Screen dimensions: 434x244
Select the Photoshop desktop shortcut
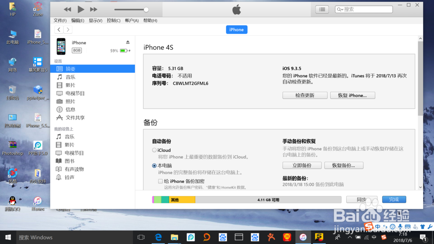pos(13,148)
